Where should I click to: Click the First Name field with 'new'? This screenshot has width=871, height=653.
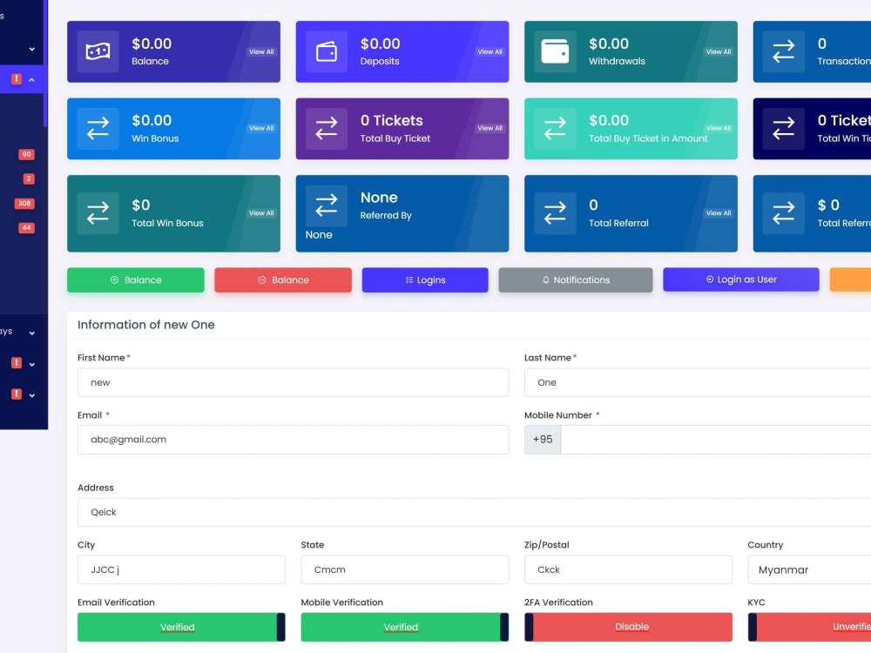294,382
